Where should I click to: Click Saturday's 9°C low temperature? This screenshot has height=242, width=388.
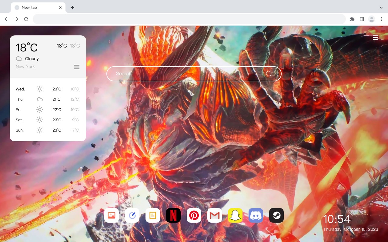75,120
